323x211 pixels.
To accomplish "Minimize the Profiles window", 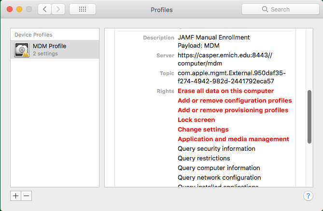I will (x=19, y=9).
